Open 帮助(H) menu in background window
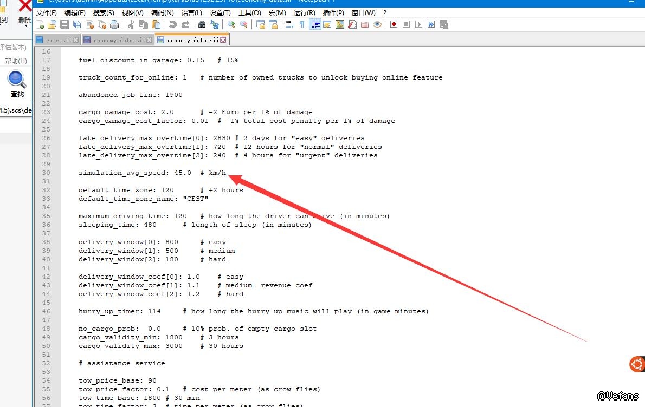Viewport: 645px width, 407px height. point(16,61)
